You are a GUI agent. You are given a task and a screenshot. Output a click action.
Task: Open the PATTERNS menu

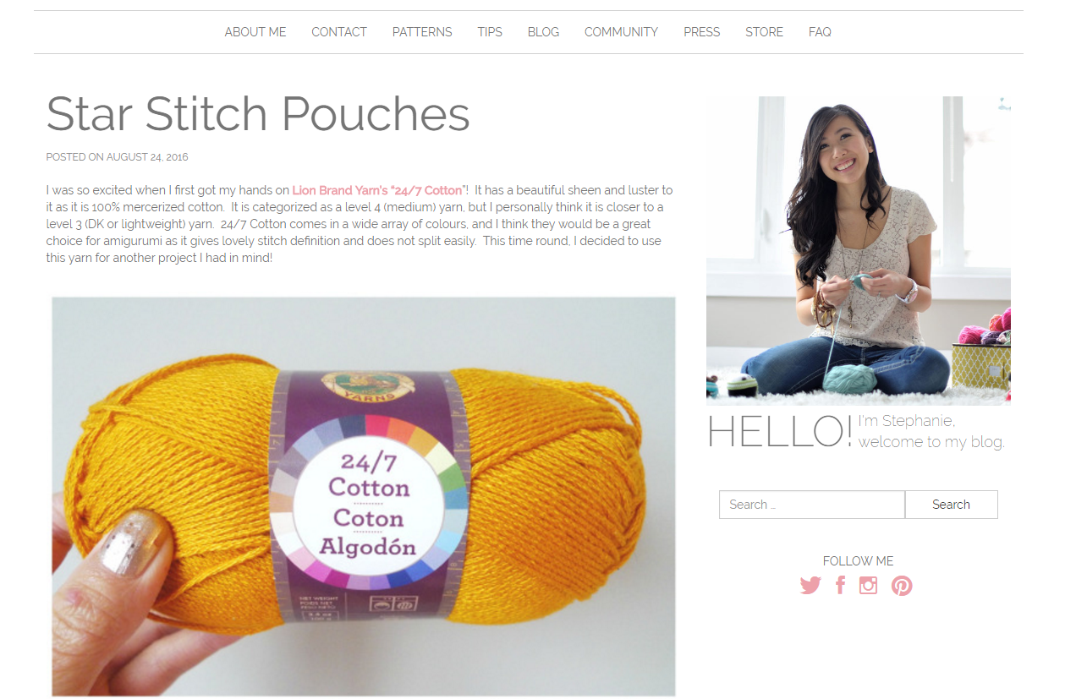tap(422, 32)
